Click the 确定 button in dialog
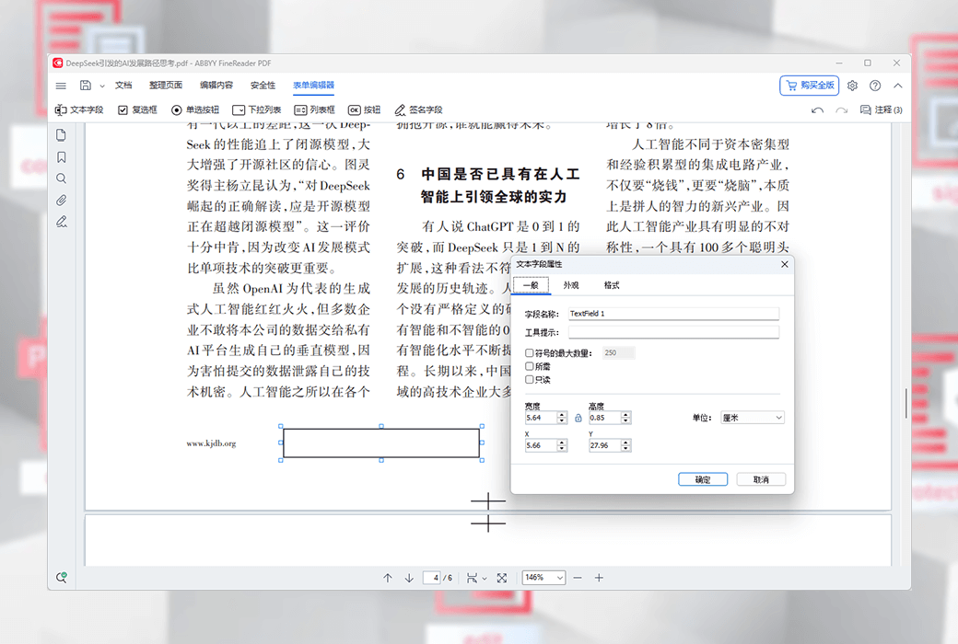 pos(703,479)
